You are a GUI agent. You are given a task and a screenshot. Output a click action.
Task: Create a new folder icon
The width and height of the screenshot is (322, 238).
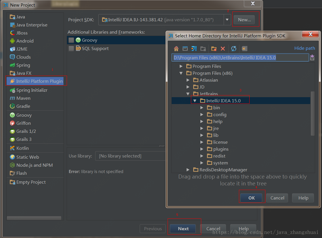pyautogui.click(x=214, y=49)
